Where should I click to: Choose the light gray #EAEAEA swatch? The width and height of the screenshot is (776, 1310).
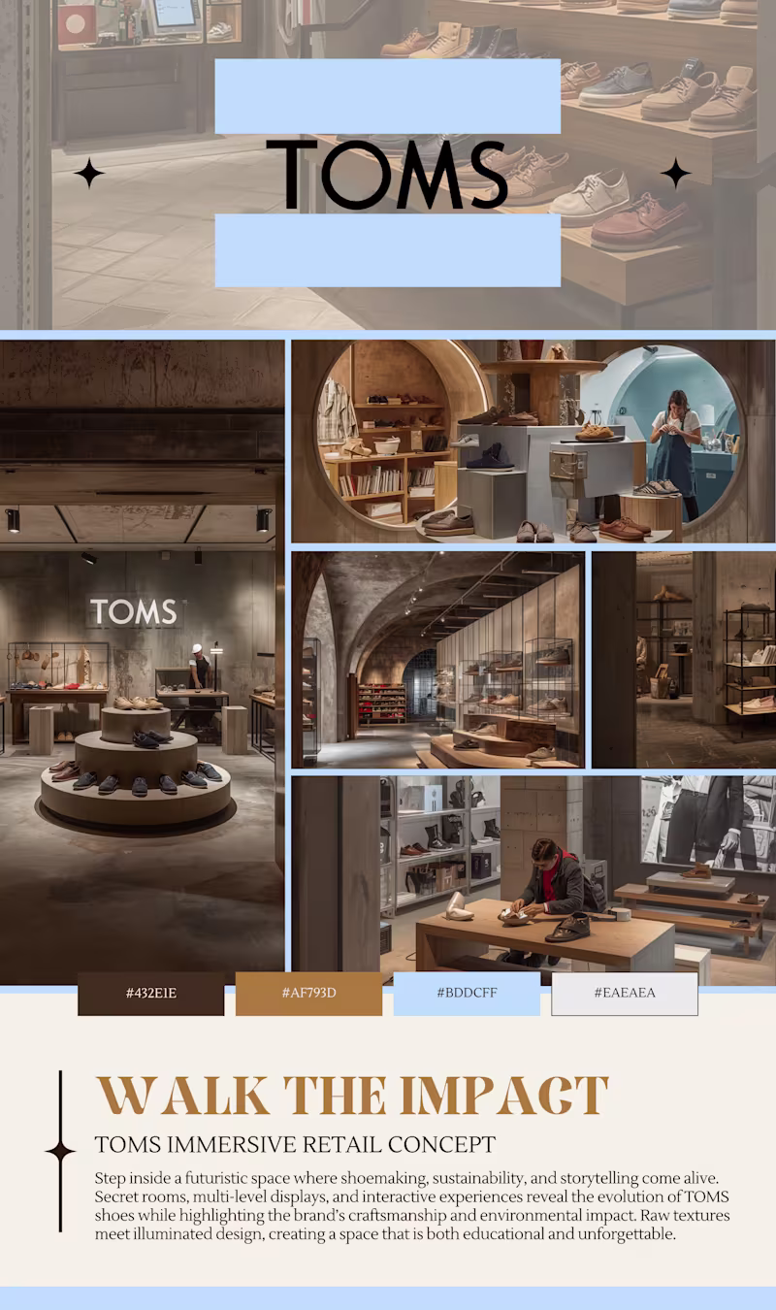pos(625,994)
